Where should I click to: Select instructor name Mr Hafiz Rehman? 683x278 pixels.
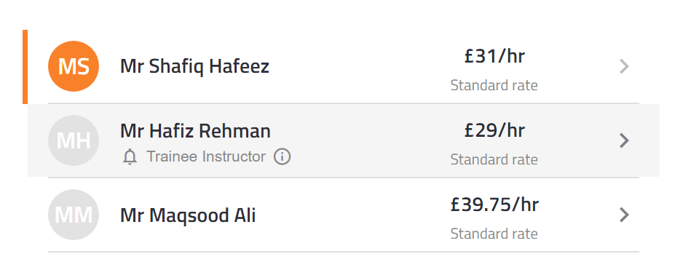195,131
